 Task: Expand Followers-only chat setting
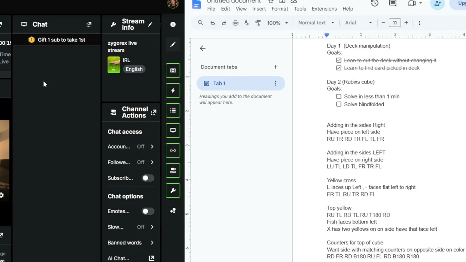131,162
